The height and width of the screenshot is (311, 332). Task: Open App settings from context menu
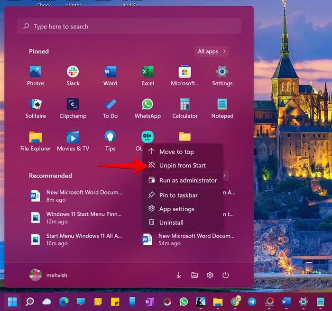tap(183, 209)
